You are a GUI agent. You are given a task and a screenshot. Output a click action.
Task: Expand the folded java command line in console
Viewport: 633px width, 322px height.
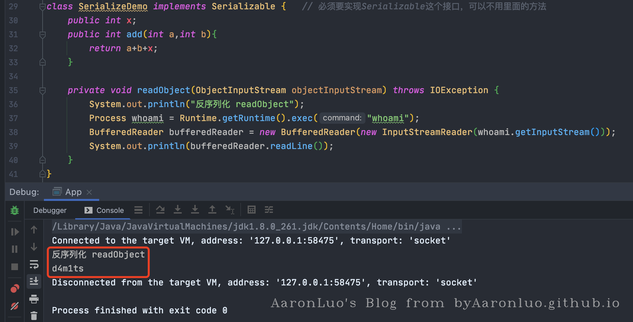(x=454, y=227)
